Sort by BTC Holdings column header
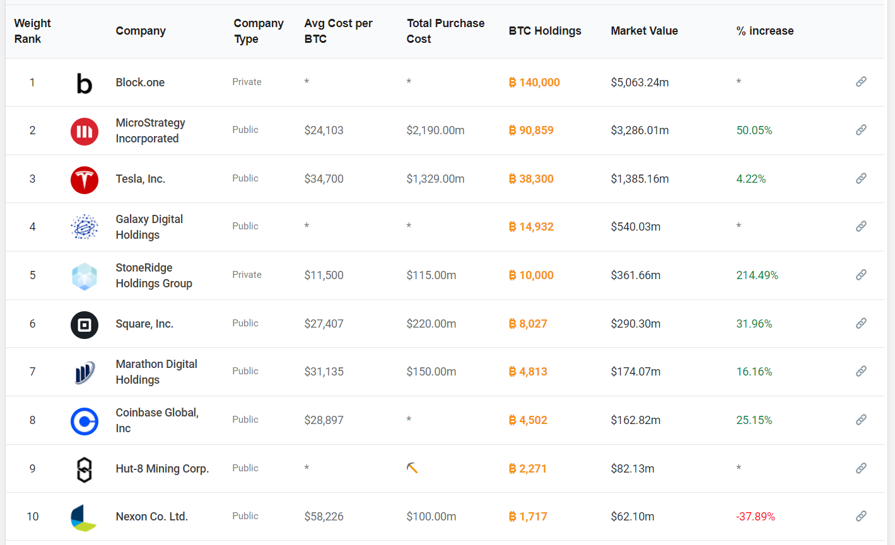895x545 pixels. click(x=544, y=31)
